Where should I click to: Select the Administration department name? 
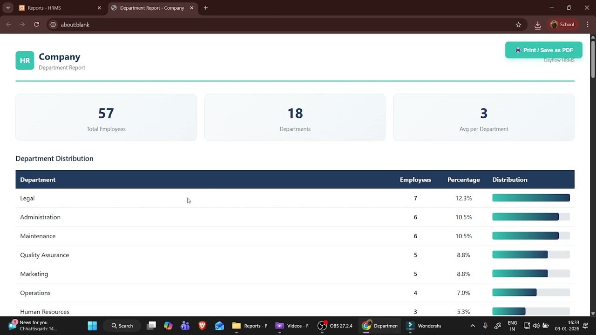pos(41,217)
